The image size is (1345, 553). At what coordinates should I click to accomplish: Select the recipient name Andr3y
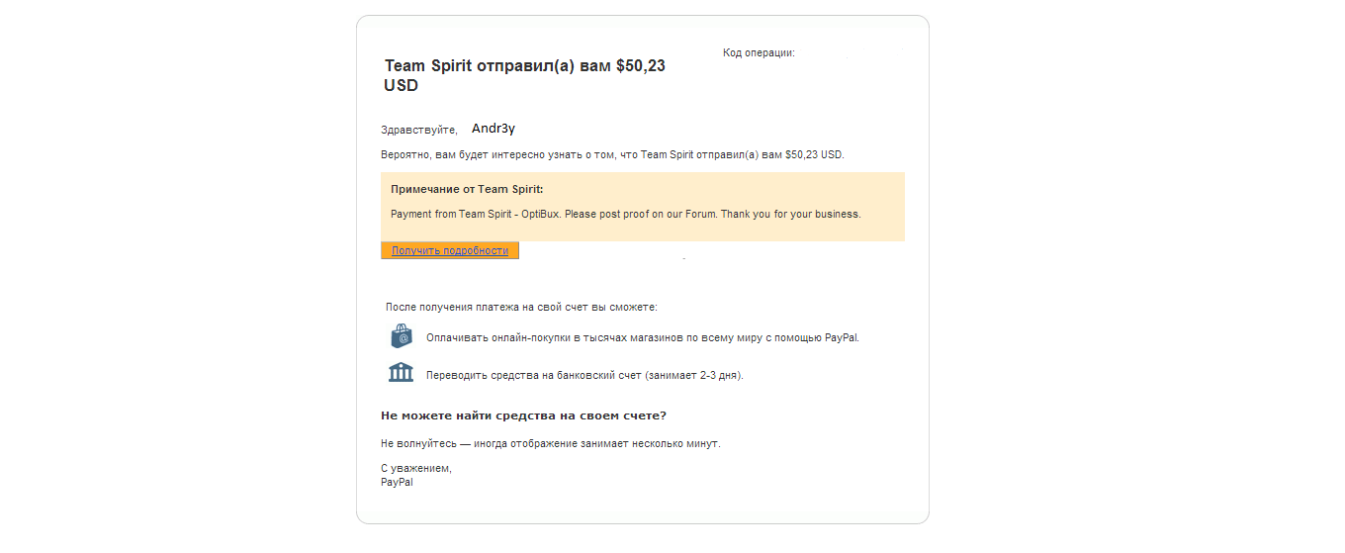(x=493, y=129)
